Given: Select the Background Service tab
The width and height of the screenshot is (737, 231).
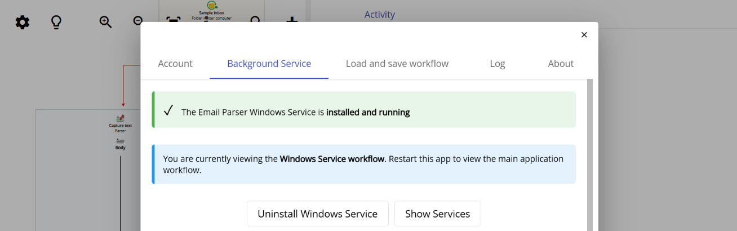Looking at the screenshot, I should coord(269,64).
